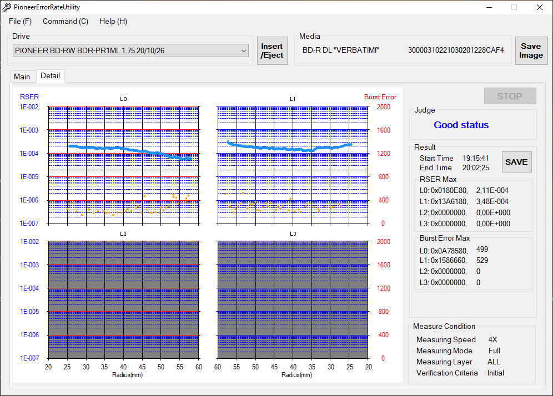Click RSER Max L0 value 2,11E-004
This screenshot has height=396, width=553.
(x=492, y=191)
